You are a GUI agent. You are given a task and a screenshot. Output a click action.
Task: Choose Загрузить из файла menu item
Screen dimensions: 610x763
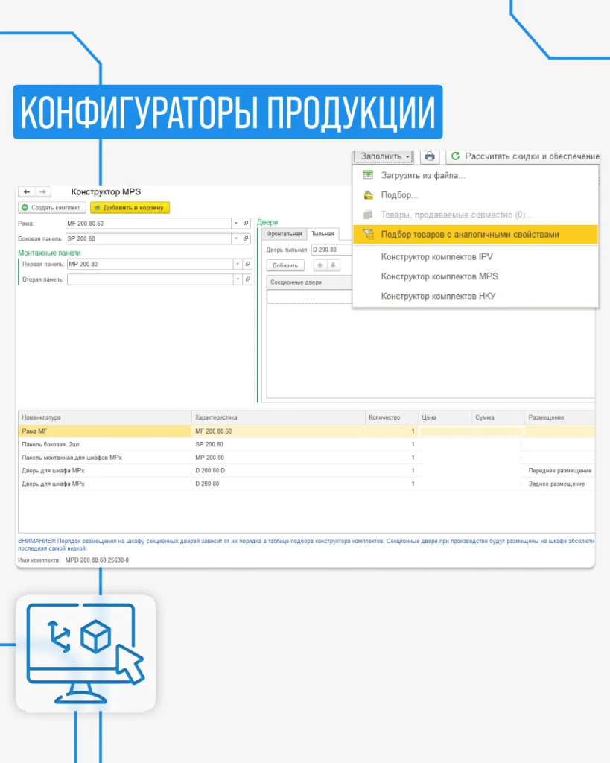[x=423, y=175]
